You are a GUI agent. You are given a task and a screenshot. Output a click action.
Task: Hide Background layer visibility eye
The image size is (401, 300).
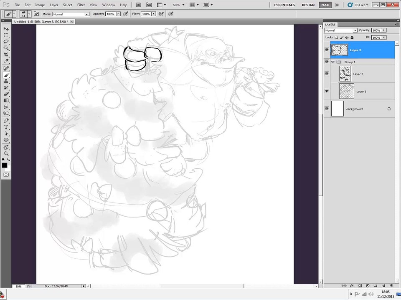point(327,108)
